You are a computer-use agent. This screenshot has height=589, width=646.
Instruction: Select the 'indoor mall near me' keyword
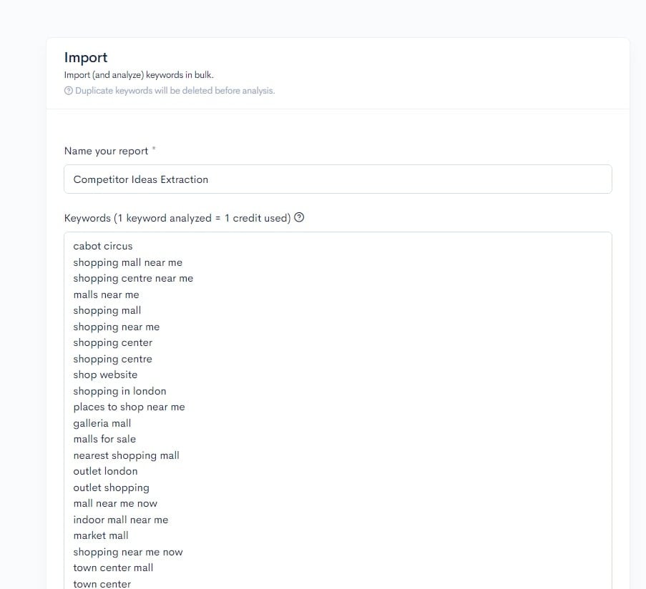[121, 520]
